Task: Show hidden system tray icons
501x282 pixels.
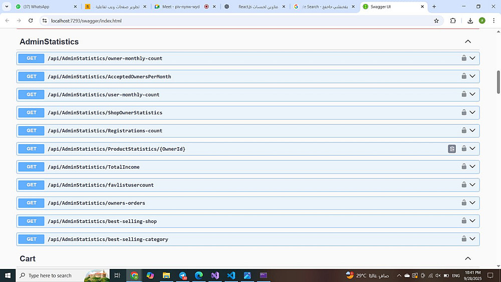Action: pyautogui.click(x=399, y=275)
